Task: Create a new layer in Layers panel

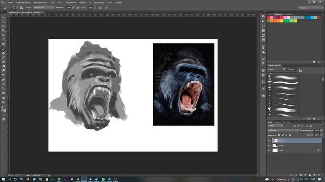Action: pyautogui.click(x=315, y=175)
